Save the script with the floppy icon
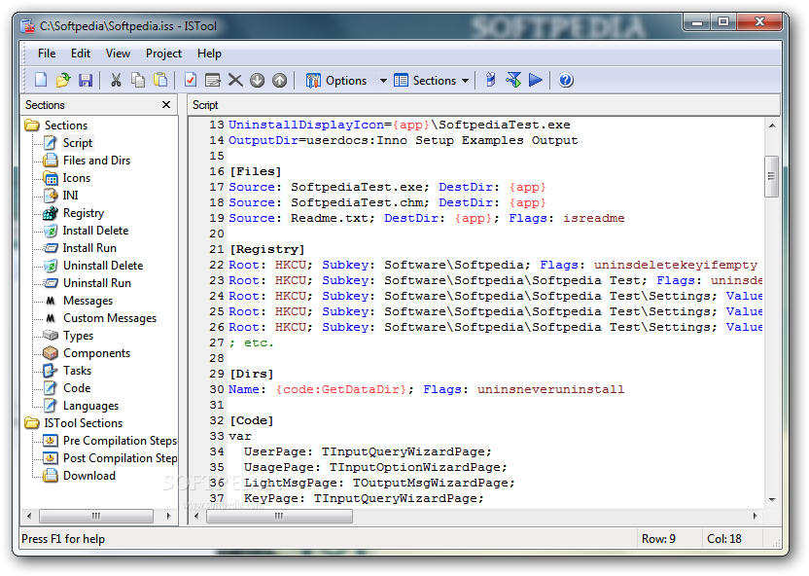The width and height of the screenshot is (809, 576). pyautogui.click(x=86, y=80)
